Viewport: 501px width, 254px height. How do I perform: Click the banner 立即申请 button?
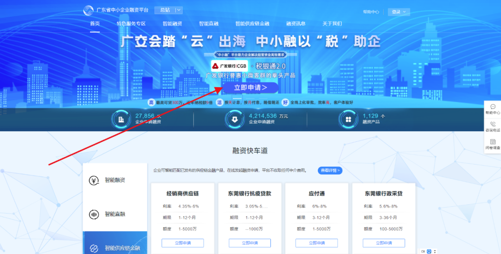pos(250,88)
